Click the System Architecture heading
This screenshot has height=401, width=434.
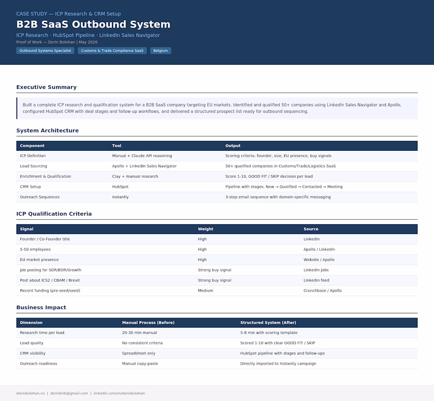[48, 130]
